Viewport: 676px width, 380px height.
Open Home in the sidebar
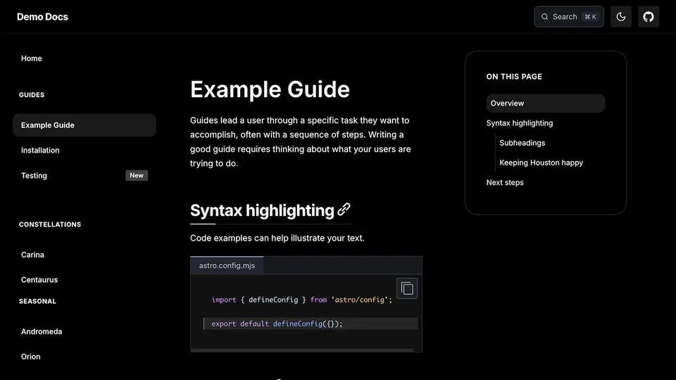[x=32, y=58]
